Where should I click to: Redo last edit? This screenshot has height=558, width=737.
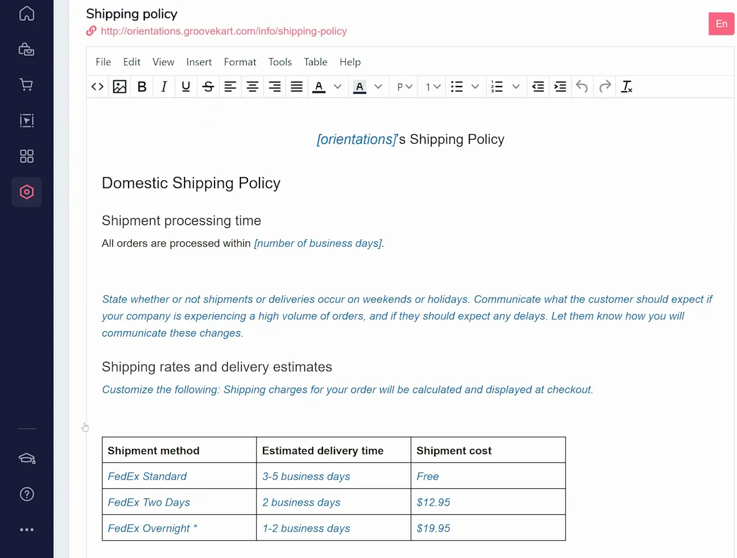point(604,87)
